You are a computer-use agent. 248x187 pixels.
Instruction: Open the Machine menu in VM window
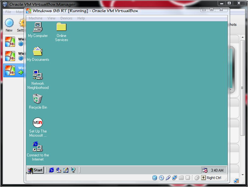pos(35,18)
